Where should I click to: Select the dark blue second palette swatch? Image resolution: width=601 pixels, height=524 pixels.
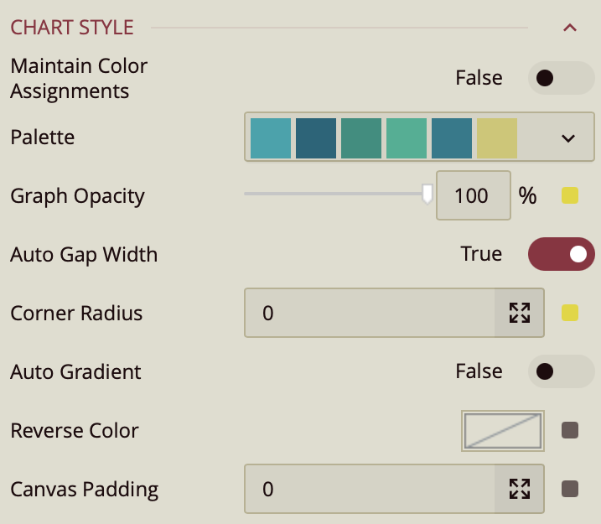(316, 138)
